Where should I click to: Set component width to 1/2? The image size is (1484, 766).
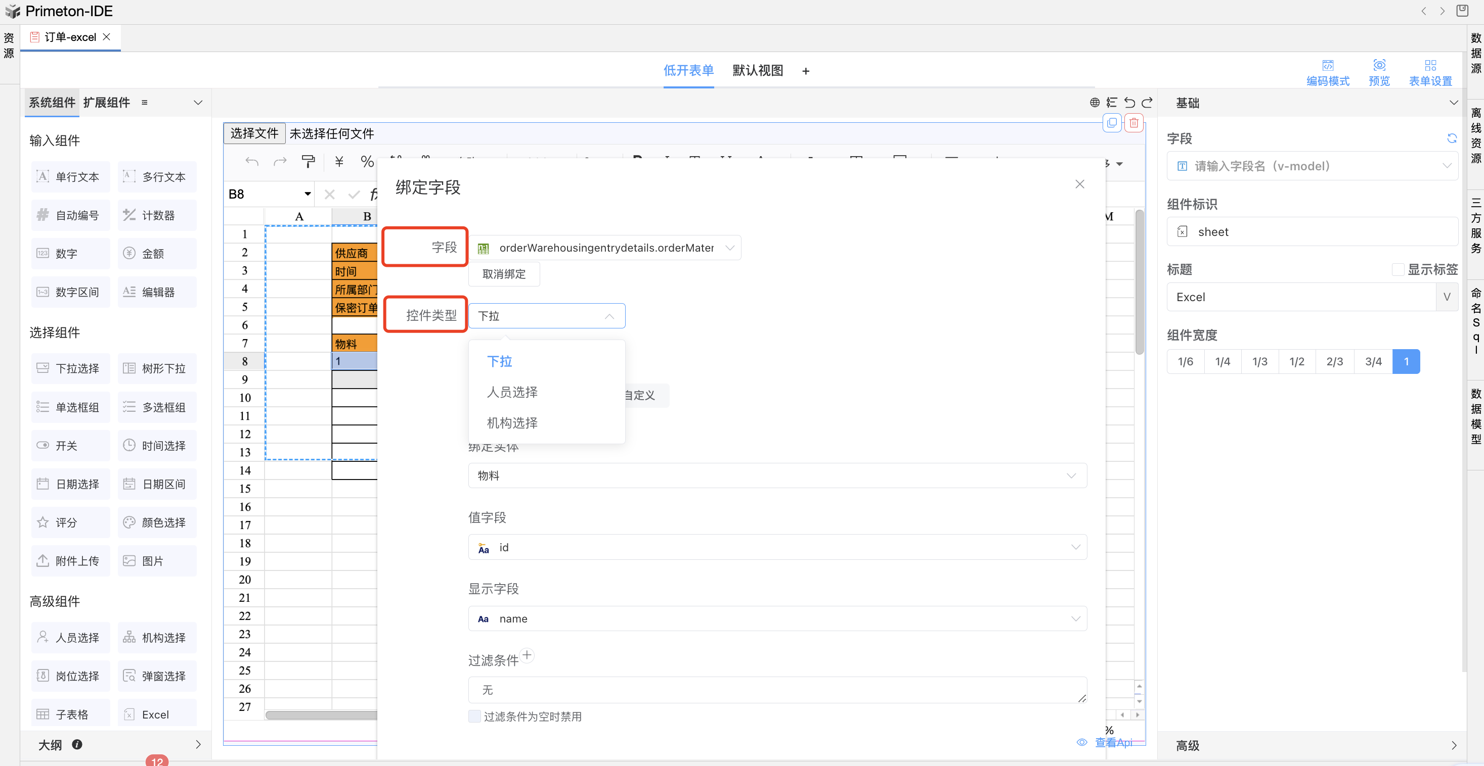coord(1296,361)
